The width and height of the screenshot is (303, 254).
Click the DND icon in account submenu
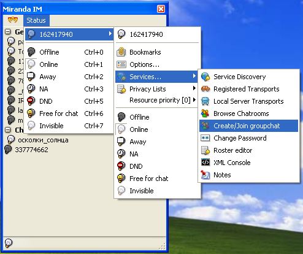[121, 166]
